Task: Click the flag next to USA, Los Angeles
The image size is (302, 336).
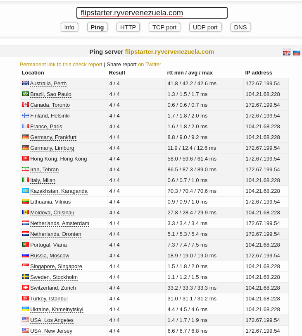Action: pyautogui.click(x=26, y=319)
